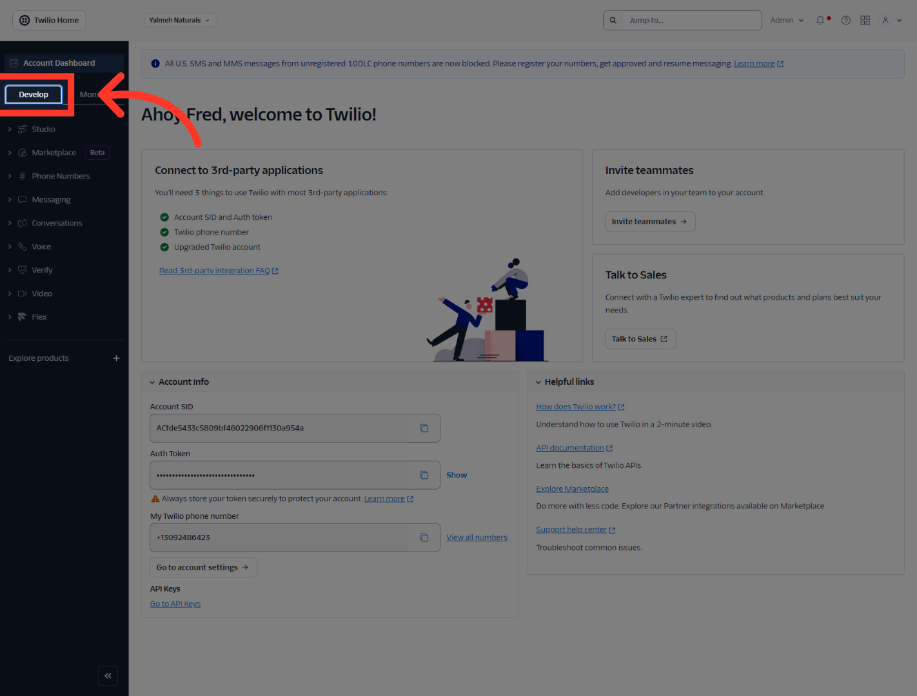Click View all numbers link

(477, 537)
